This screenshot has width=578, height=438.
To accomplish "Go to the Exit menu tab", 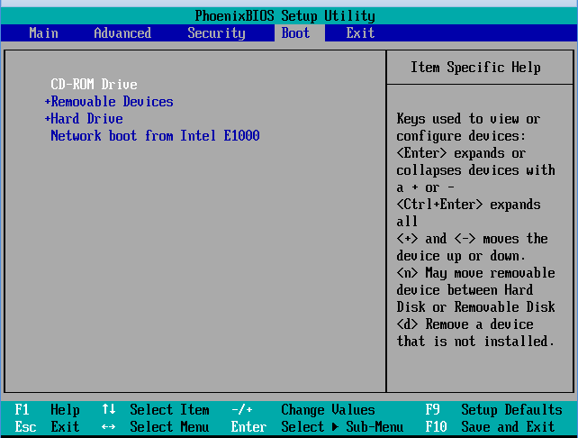I will [x=360, y=33].
